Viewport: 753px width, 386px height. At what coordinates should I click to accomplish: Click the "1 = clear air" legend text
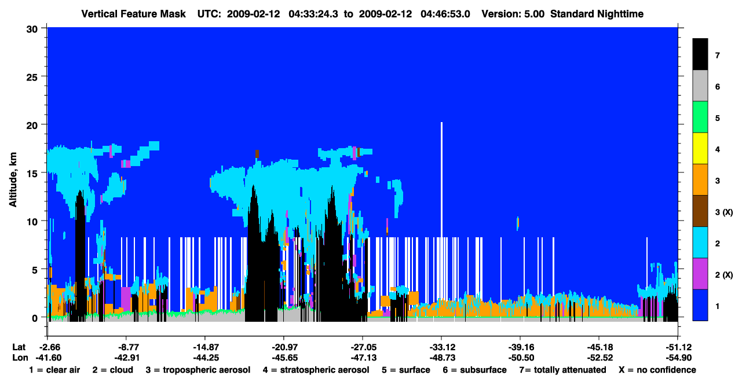tap(54, 370)
